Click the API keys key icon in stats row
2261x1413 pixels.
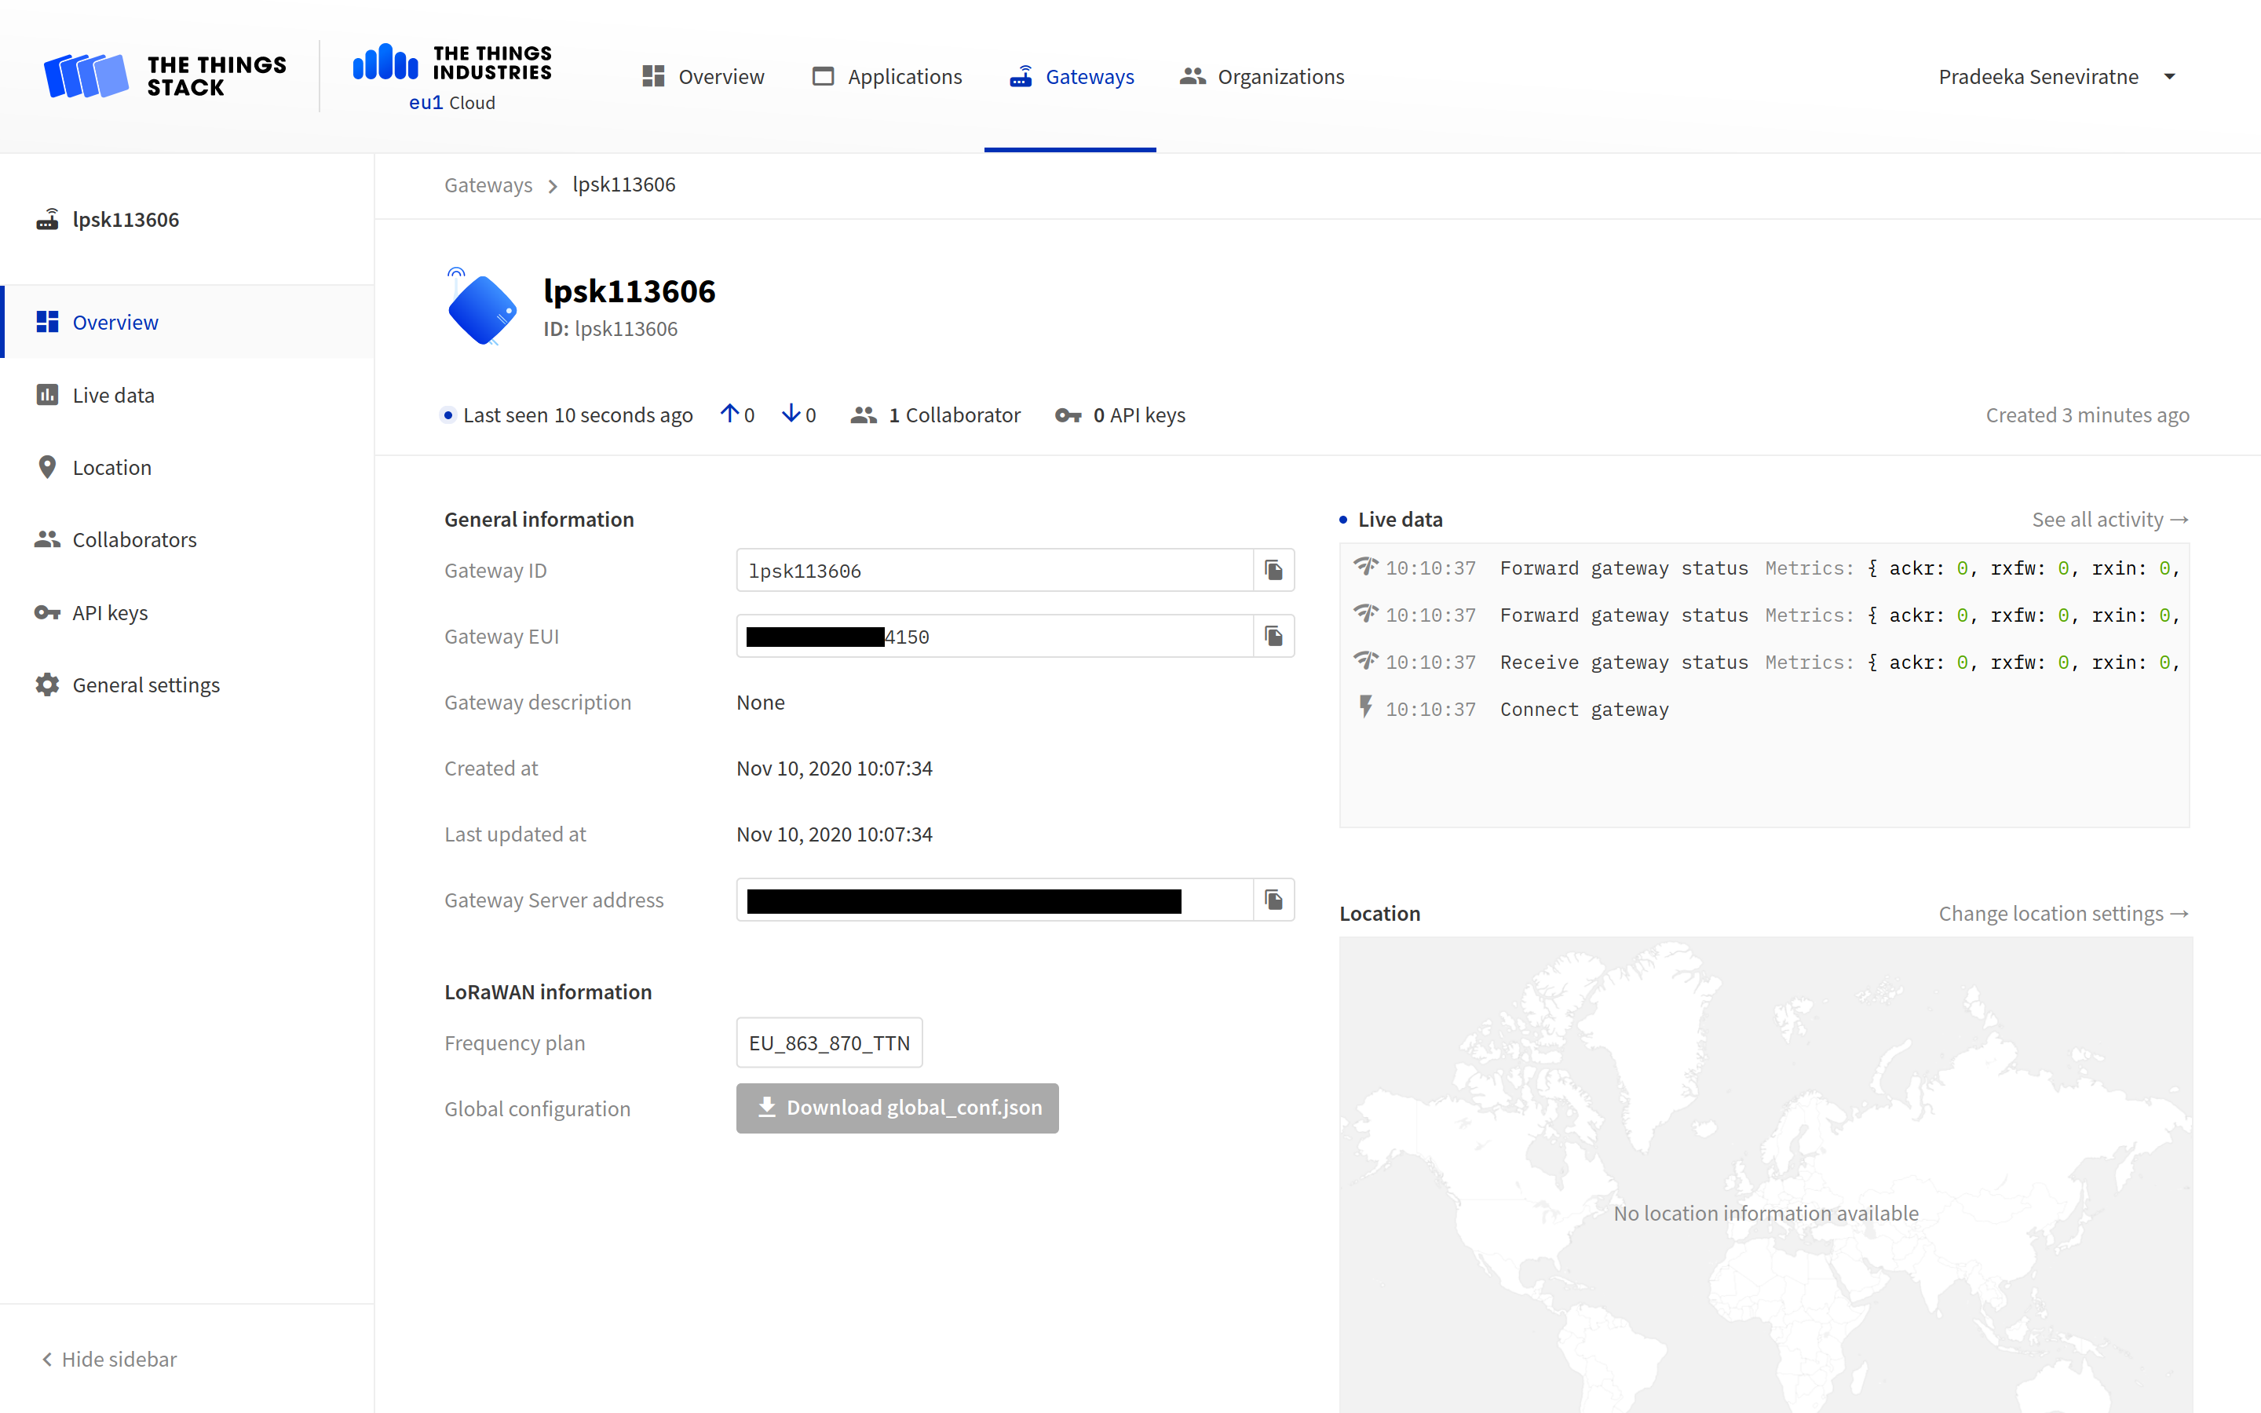(1068, 415)
